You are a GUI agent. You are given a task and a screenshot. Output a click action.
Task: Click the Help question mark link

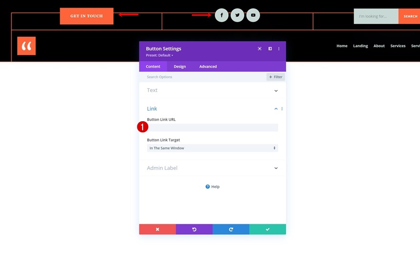(212, 187)
